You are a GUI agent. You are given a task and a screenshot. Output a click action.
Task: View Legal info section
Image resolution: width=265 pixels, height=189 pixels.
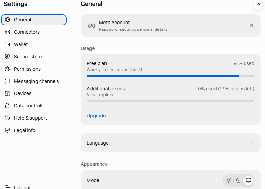pos(34,130)
